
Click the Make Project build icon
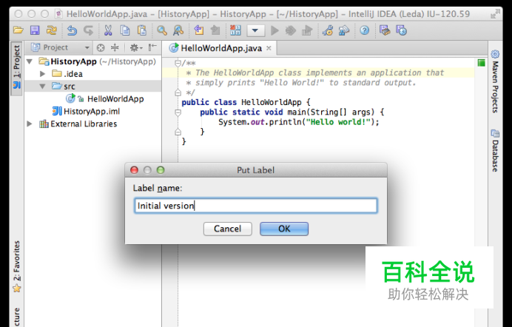point(235,30)
